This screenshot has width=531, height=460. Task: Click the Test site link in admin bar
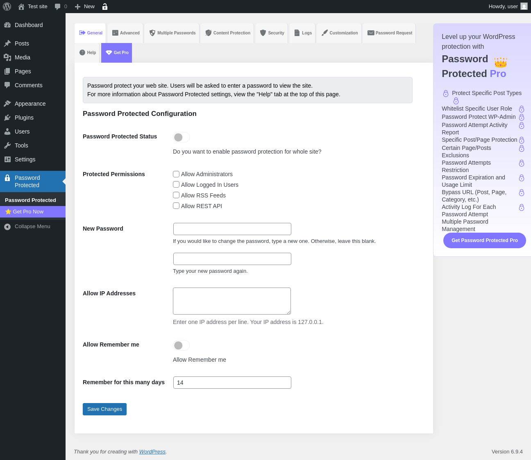click(33, 7)
